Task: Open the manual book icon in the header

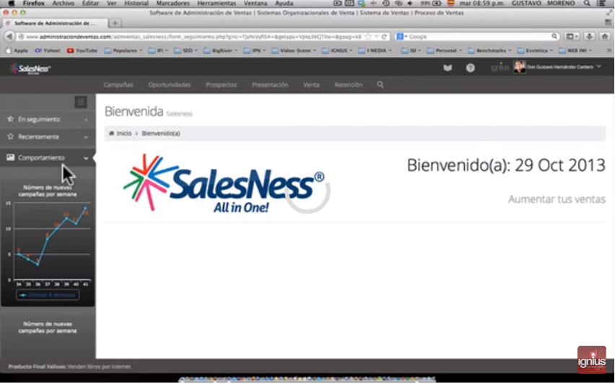Action: coord(448,68)
